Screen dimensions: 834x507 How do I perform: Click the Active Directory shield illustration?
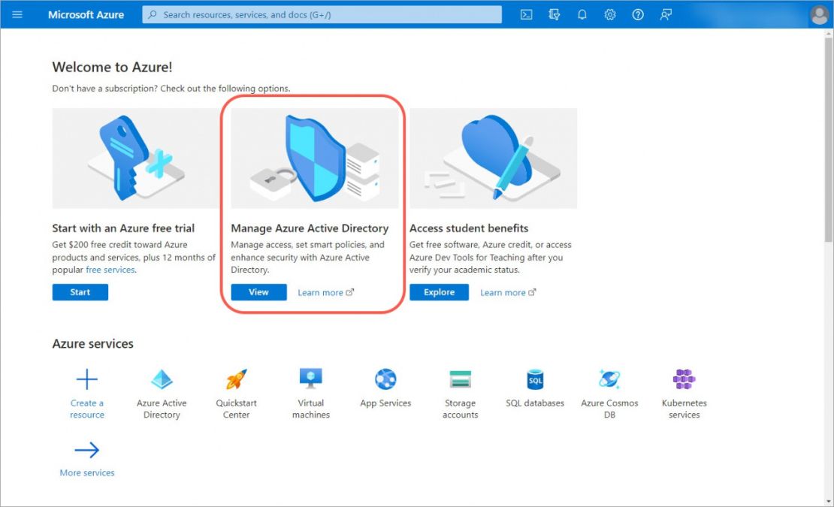[x=314, y=158]
